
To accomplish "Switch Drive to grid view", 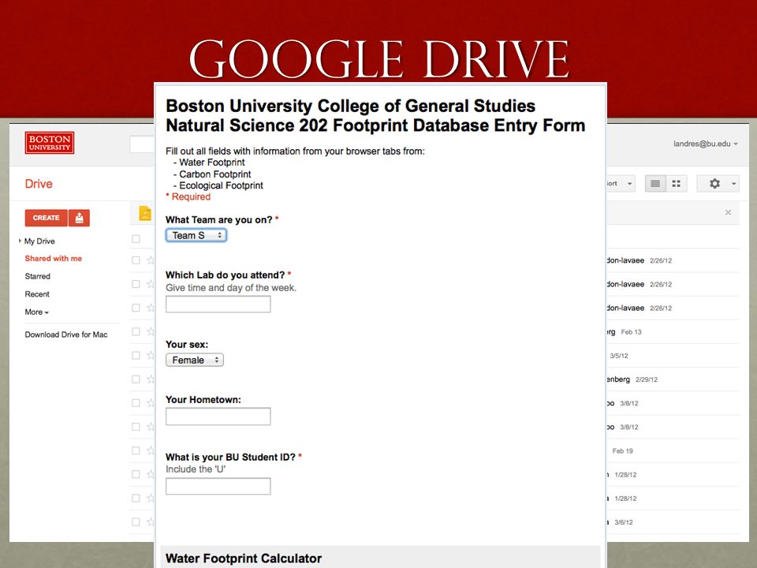I will (677, 184).
